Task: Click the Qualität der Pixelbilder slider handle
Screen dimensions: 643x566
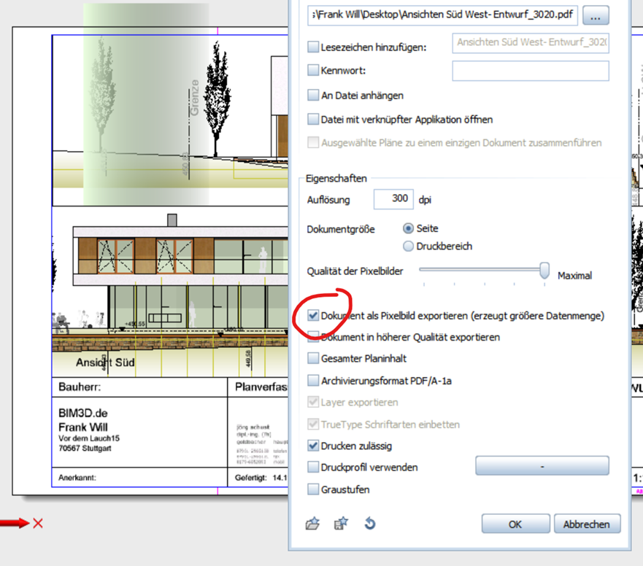Action: tap(544, 270)
